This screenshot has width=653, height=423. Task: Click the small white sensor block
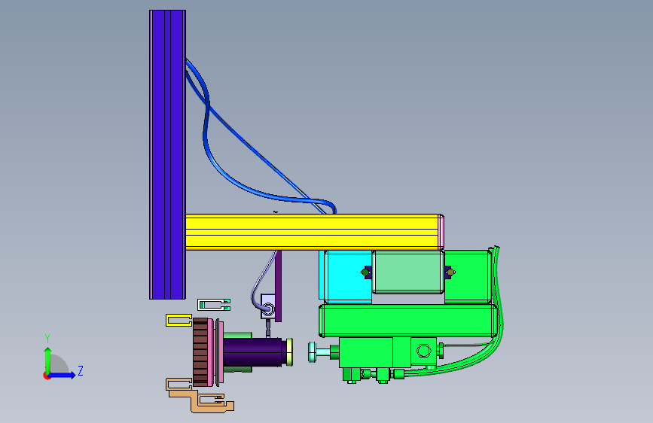[268, 306]
